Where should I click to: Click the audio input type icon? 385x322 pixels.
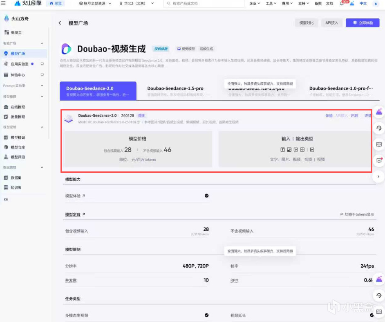point(302,149)
